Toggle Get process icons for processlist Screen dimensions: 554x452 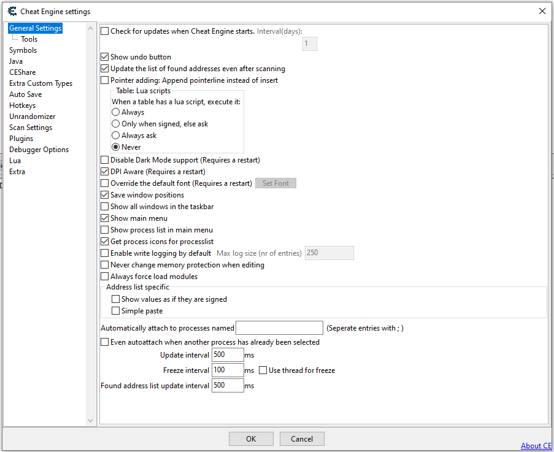pyautogui.click(x=104, y=242)
